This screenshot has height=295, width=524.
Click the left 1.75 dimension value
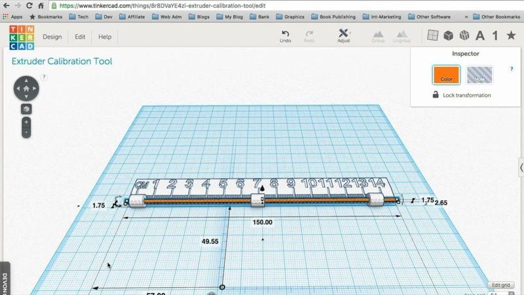click(x=98, y=205)
